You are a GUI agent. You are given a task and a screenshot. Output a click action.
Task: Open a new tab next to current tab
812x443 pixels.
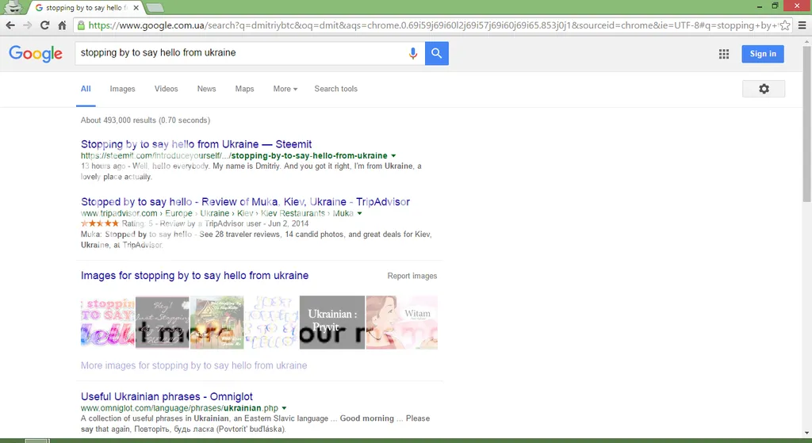point(155,8)
